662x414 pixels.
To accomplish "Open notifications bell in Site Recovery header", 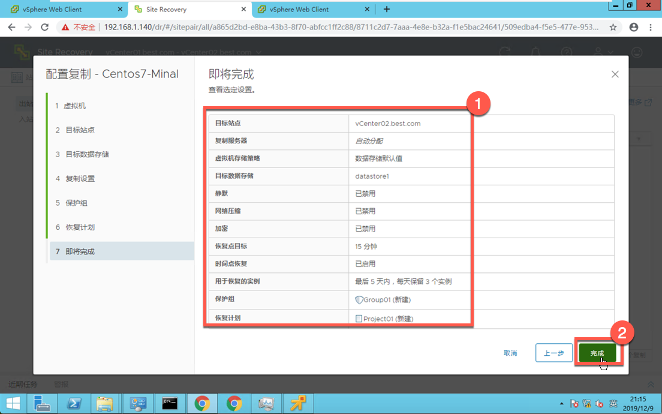I will coord(535,52).
